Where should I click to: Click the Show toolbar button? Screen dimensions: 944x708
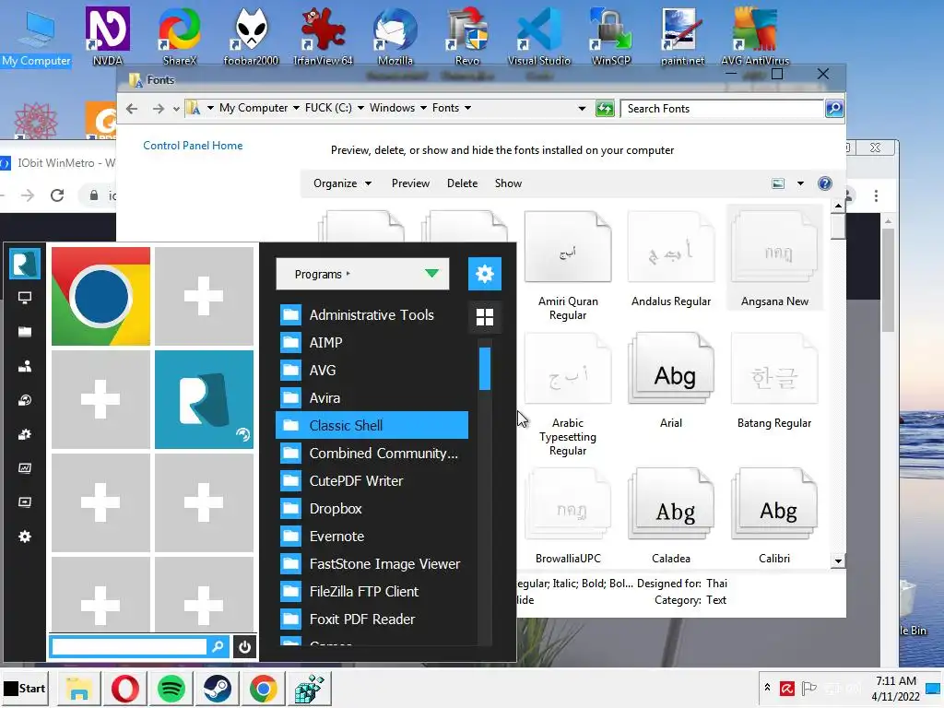coord(508,183)
